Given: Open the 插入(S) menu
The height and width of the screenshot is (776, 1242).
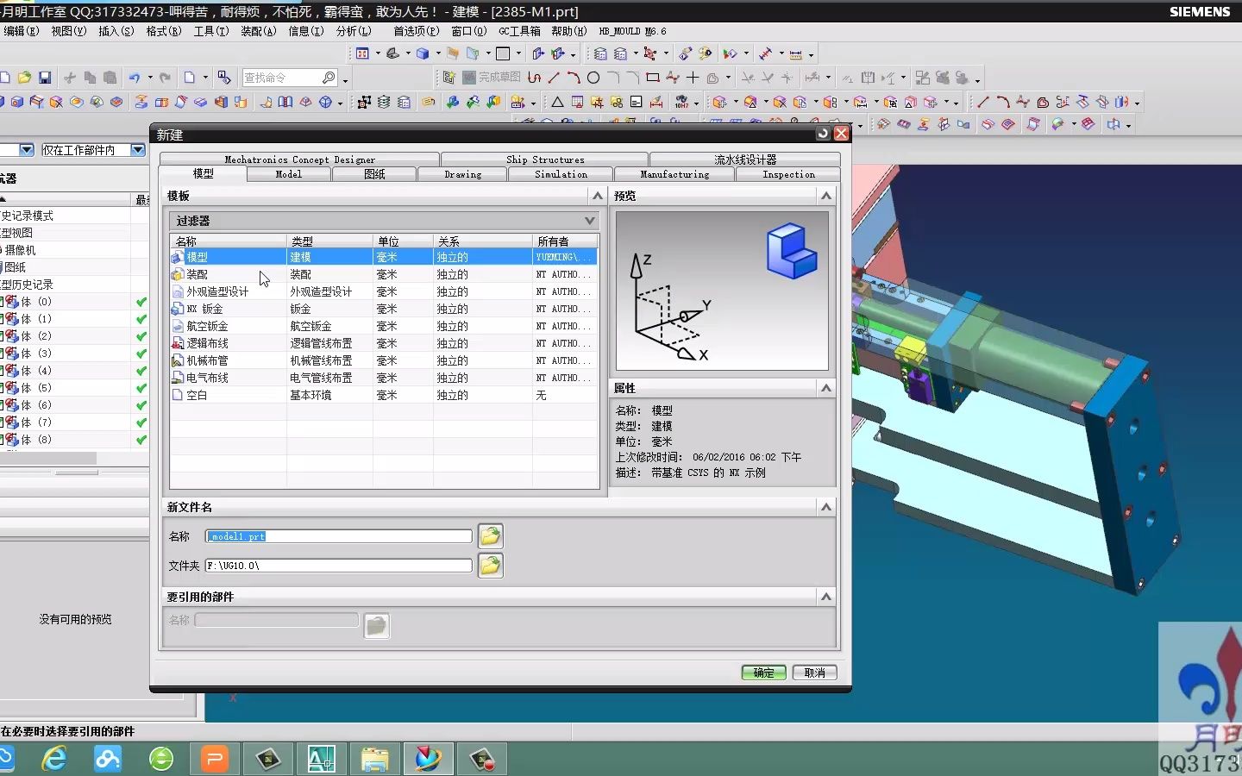Looking at the screenshot, I should pyautogui.click(x=116, y=31).
